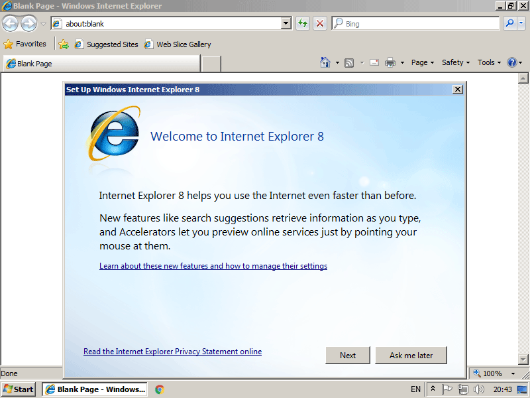
Task: Click the red Stop loading icon
Action: (x=320, y=24)
